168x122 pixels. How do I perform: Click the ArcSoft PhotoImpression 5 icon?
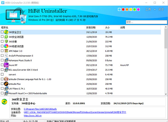[x=6, y=56]
